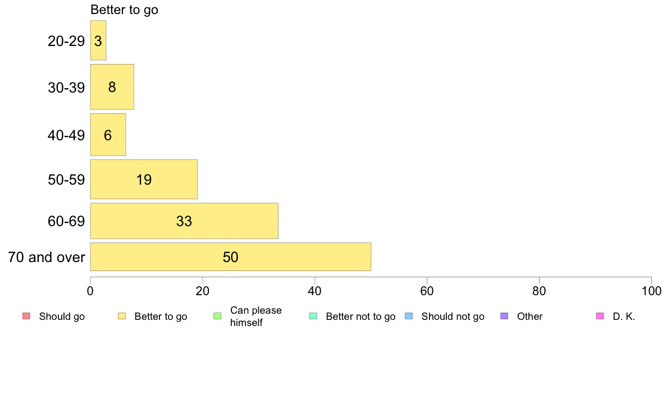This screenshot has width=667, height=413.
Task: Select the Can please himself green swatch
Action: coord(217,316)
